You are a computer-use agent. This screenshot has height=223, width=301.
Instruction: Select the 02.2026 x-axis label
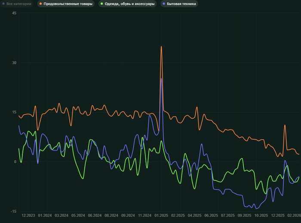click(294, 215)
